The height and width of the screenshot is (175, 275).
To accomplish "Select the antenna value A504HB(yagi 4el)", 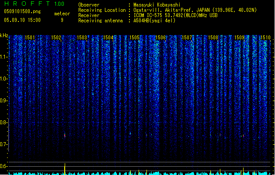I will click(154, 21).
